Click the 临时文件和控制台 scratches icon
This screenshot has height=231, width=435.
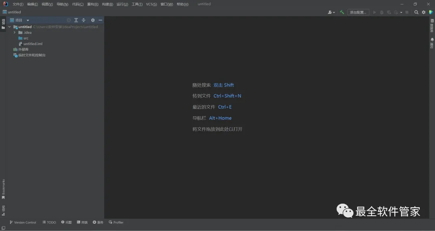pos(15,55)
